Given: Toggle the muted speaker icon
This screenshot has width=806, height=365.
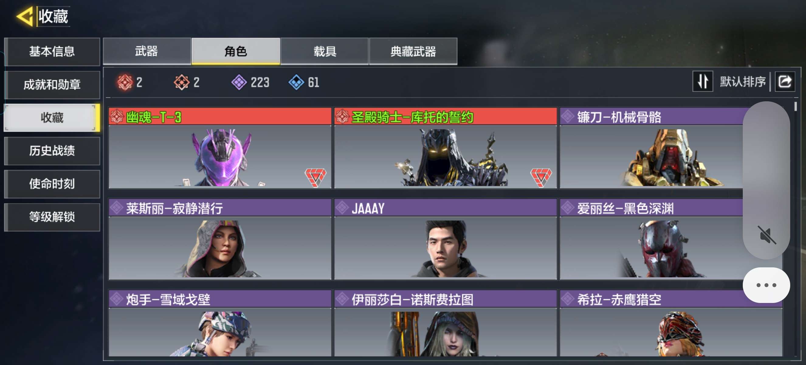Looking at the screenshot, I should (766, 235).
